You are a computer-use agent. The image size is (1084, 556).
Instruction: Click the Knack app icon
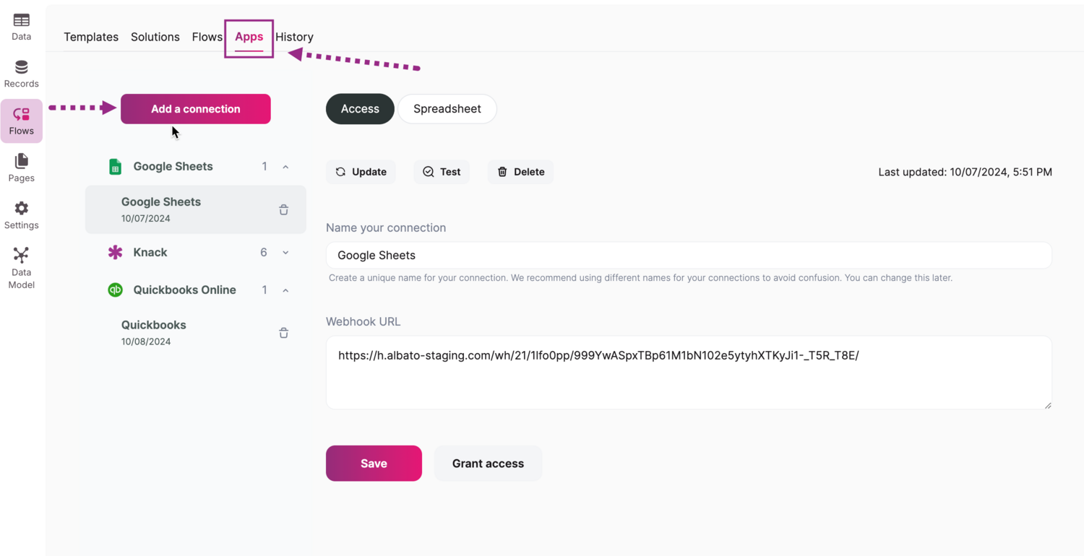(x=114, y=252)
